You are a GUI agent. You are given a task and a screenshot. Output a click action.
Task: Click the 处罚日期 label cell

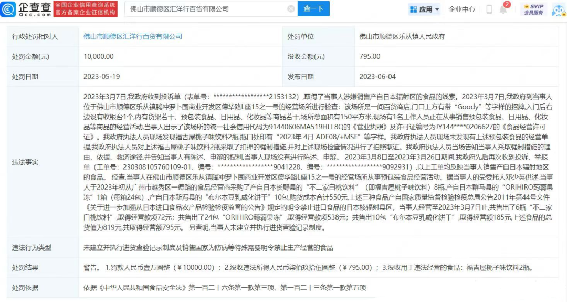tap(43, 77)
